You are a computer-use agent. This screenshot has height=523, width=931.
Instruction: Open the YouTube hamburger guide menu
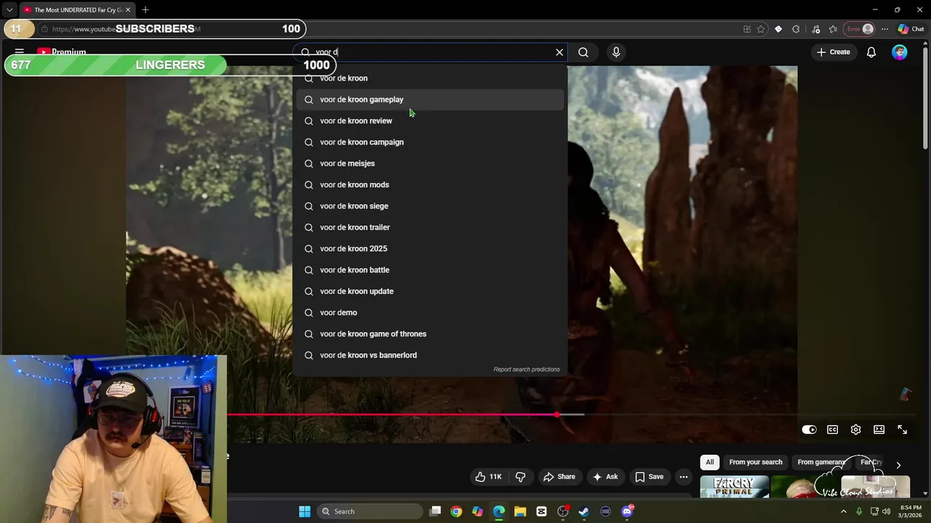click(x=20, y=52)
